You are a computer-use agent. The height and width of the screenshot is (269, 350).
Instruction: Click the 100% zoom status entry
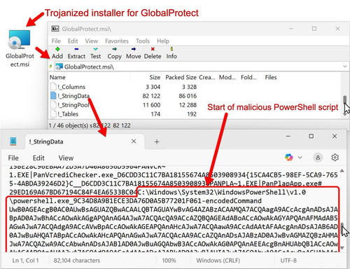pos(169,261)
